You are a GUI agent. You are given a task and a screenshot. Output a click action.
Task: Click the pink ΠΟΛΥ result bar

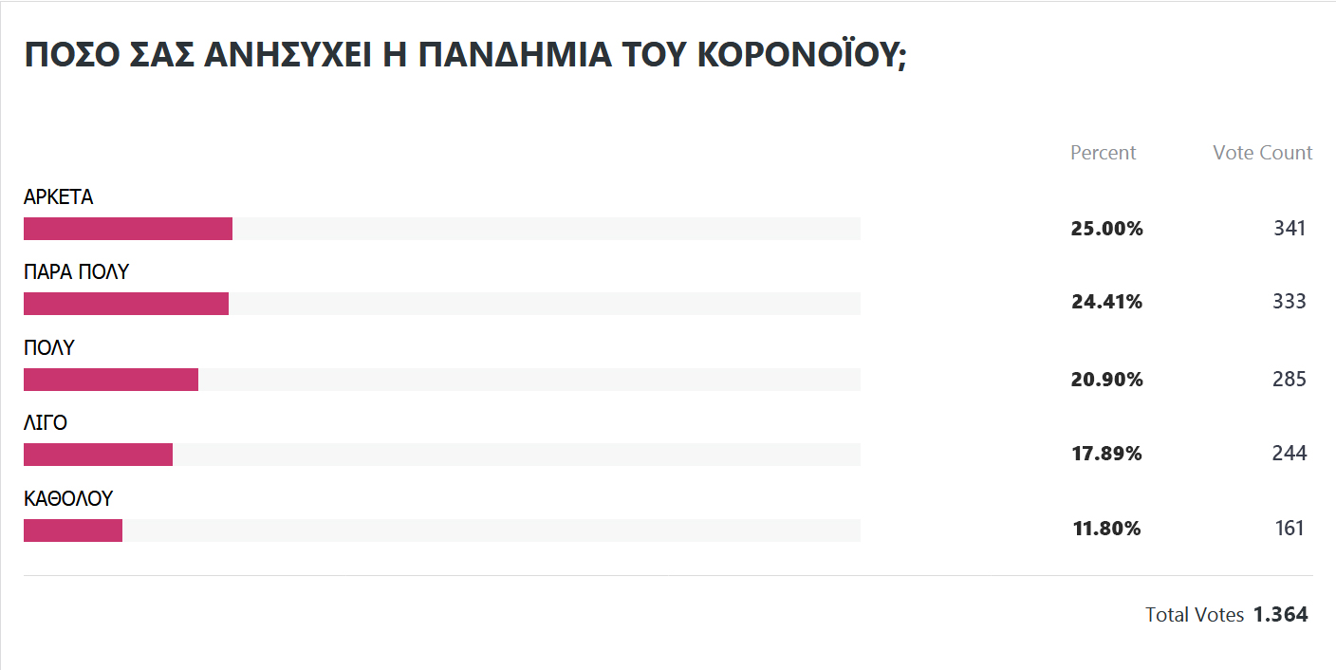(111, 380)
